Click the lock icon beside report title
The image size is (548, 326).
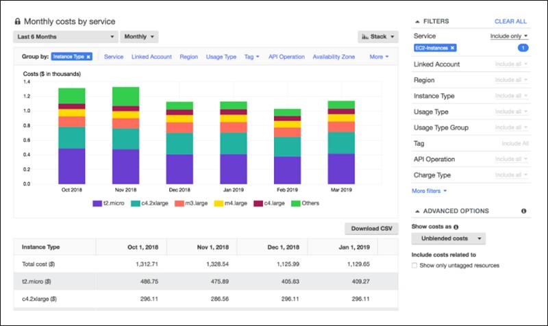coord(18,22)
